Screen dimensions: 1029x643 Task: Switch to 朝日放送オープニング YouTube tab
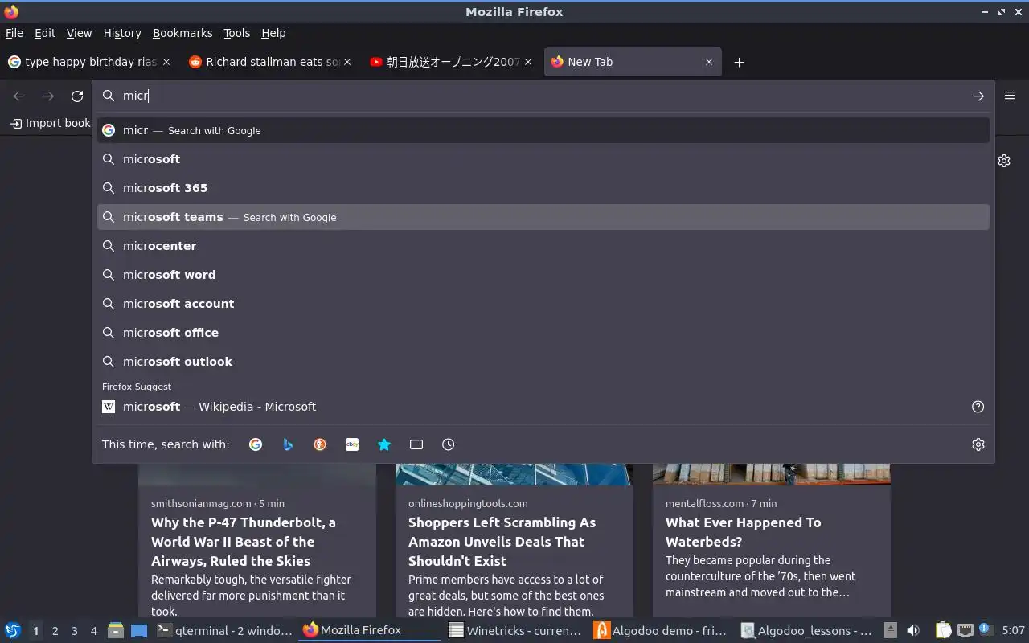click(x=451, y=62)
